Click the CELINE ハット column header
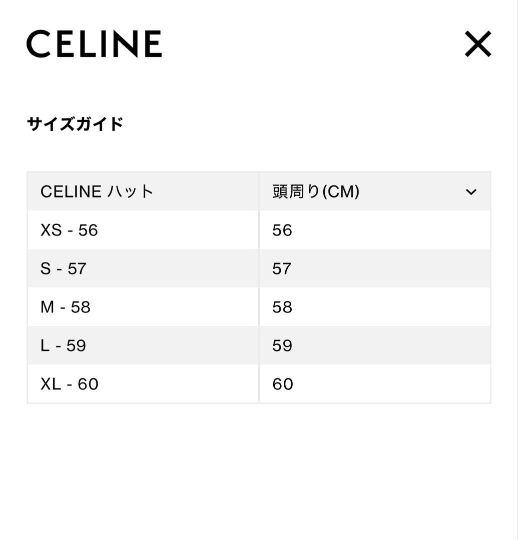 pyautogui.click(x=96, y=191)
